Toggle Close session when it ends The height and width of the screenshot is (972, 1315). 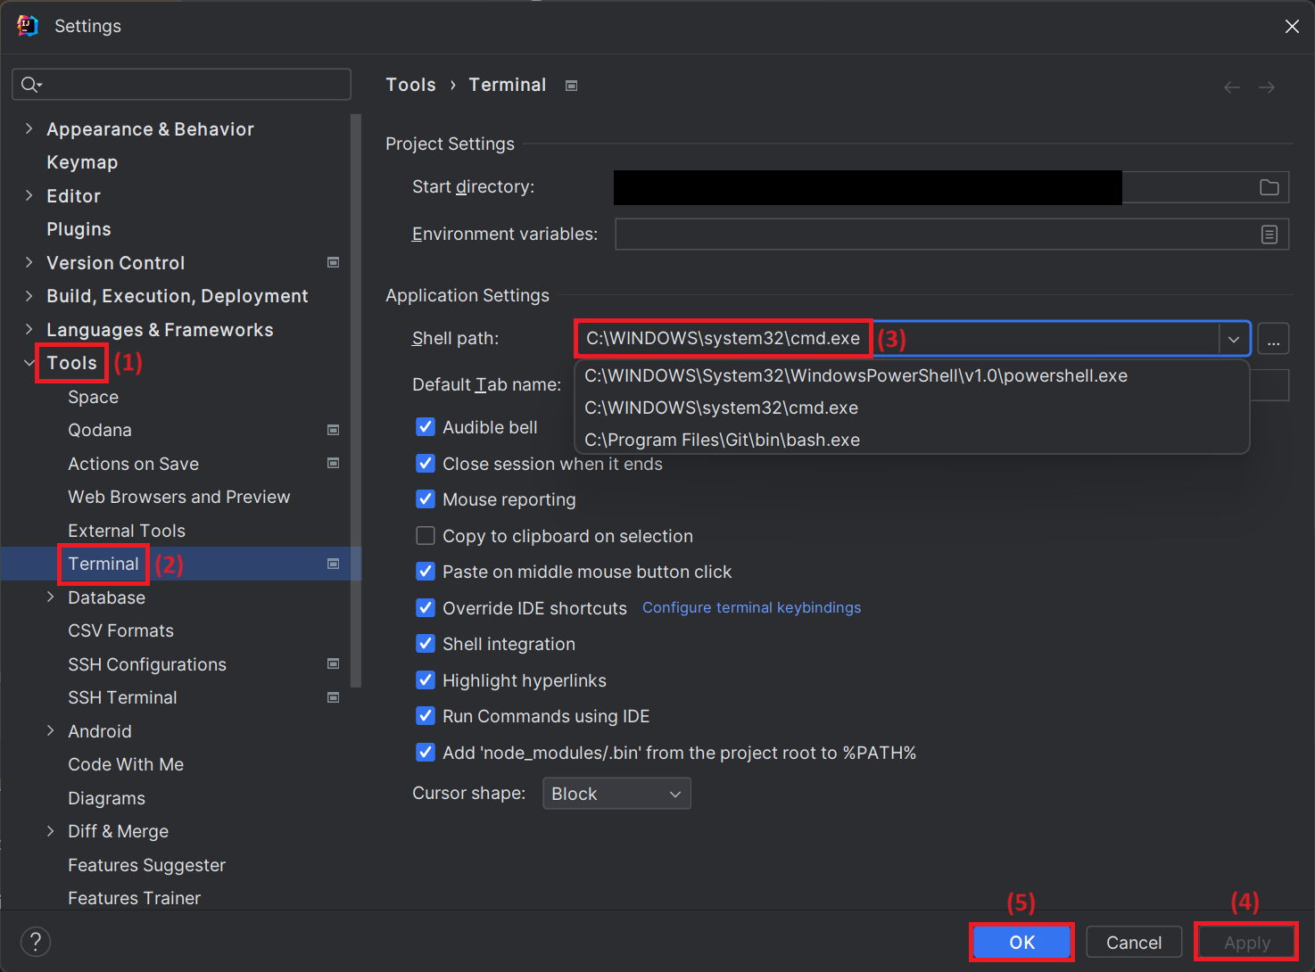[426, 464]
